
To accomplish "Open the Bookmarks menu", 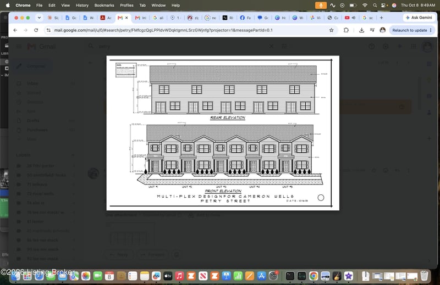I will [x=104, y=5].
